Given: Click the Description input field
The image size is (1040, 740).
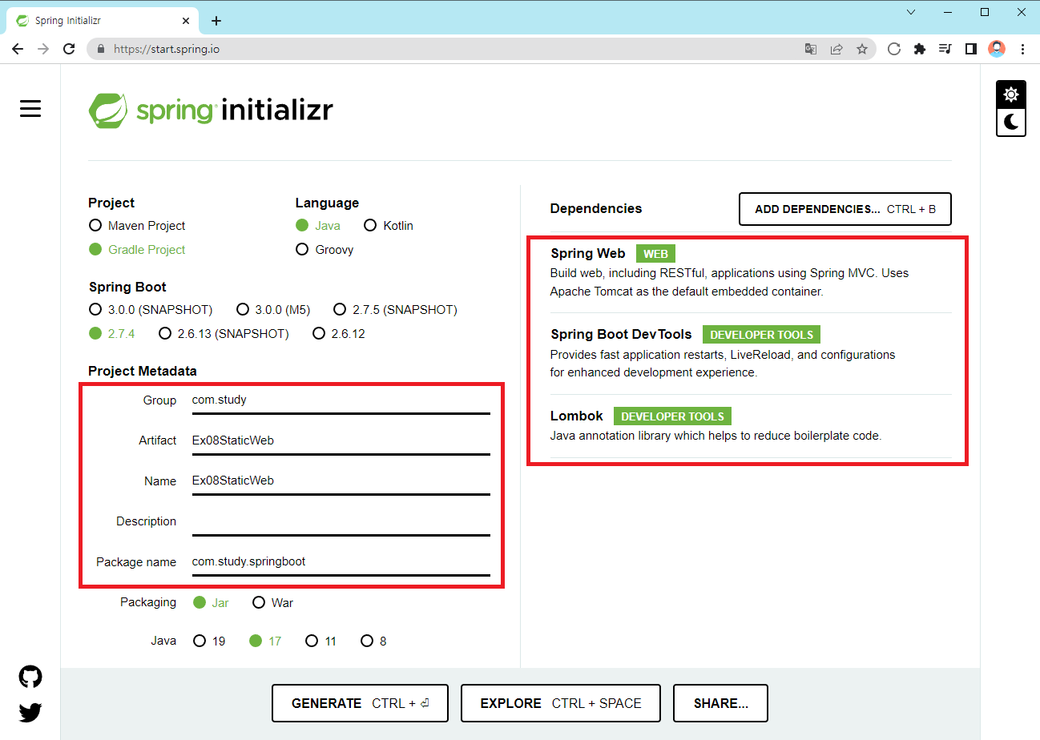Looking at the screenshot, I should coord(341,521).
